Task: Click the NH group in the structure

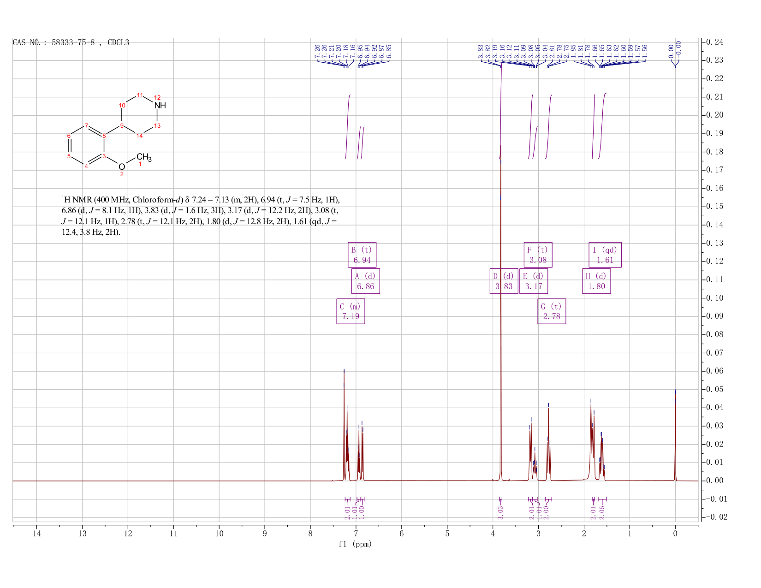Action: [160, 106]
